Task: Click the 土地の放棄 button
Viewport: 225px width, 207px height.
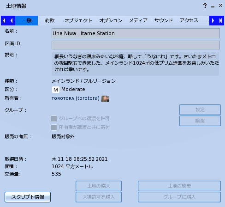Action: pyautogui.click(x=179, y=186)
